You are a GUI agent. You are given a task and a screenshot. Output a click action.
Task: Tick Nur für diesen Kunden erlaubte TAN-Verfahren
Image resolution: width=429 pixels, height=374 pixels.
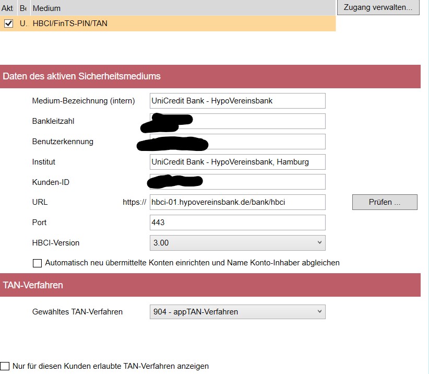(x=5, y=366)
